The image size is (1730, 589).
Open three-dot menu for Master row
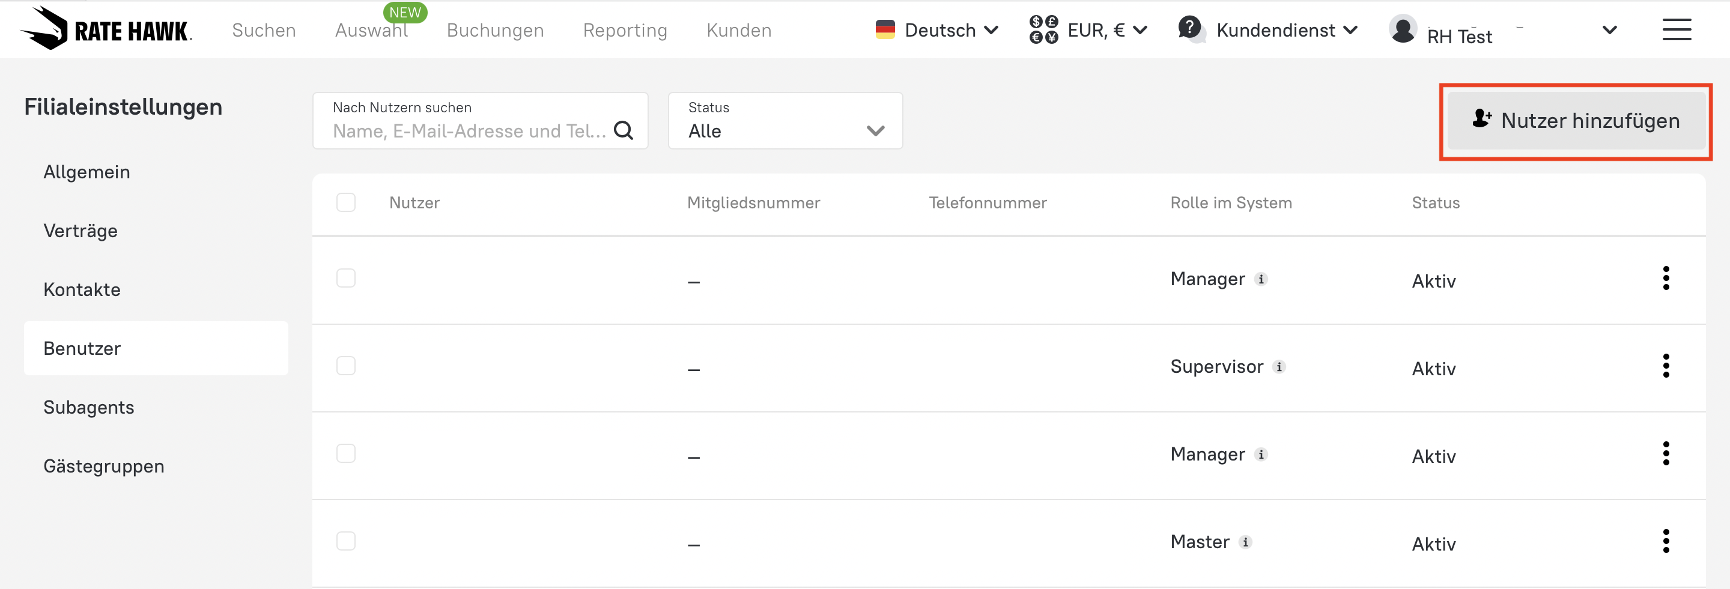click(x=1666, y=542)
